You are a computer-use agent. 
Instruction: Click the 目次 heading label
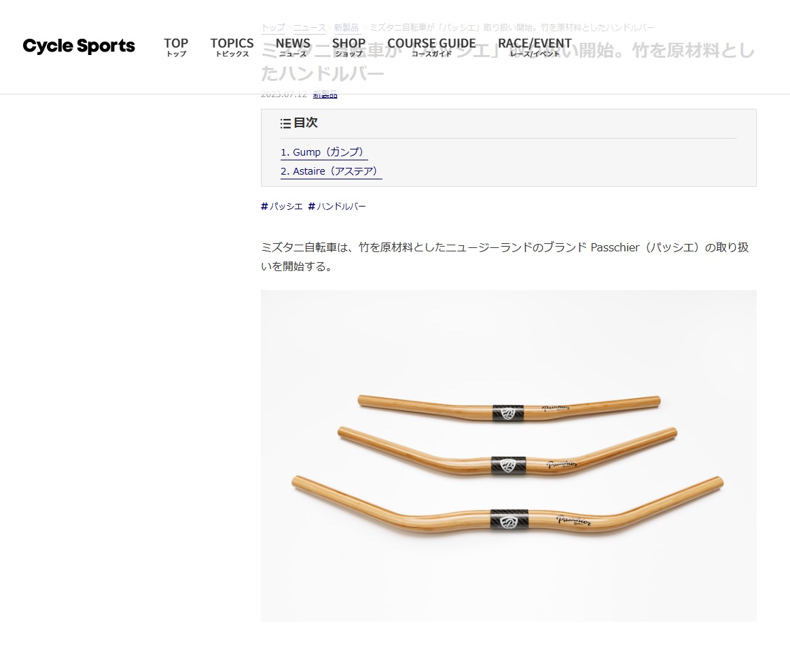pyautogui.click(x=305, y=123)
